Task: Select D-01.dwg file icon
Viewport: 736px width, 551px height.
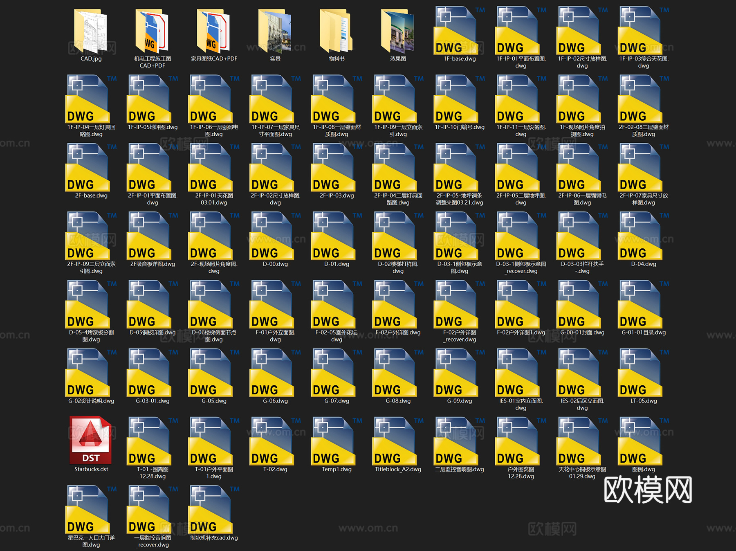Action: pos(333,236)
